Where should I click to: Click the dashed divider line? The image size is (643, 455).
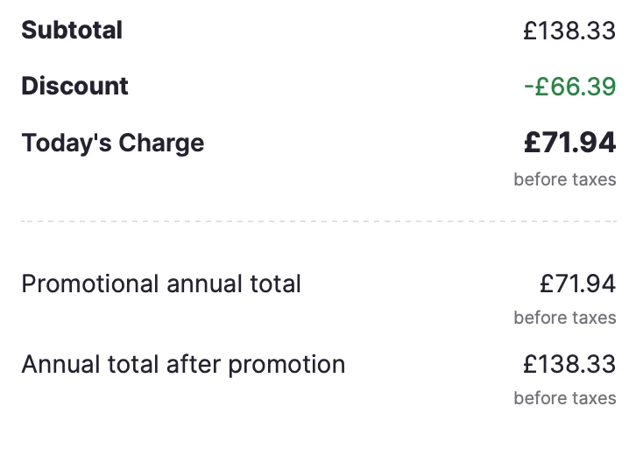click(319, 221)
